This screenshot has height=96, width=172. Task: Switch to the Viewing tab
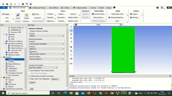[x=93, y=8]
